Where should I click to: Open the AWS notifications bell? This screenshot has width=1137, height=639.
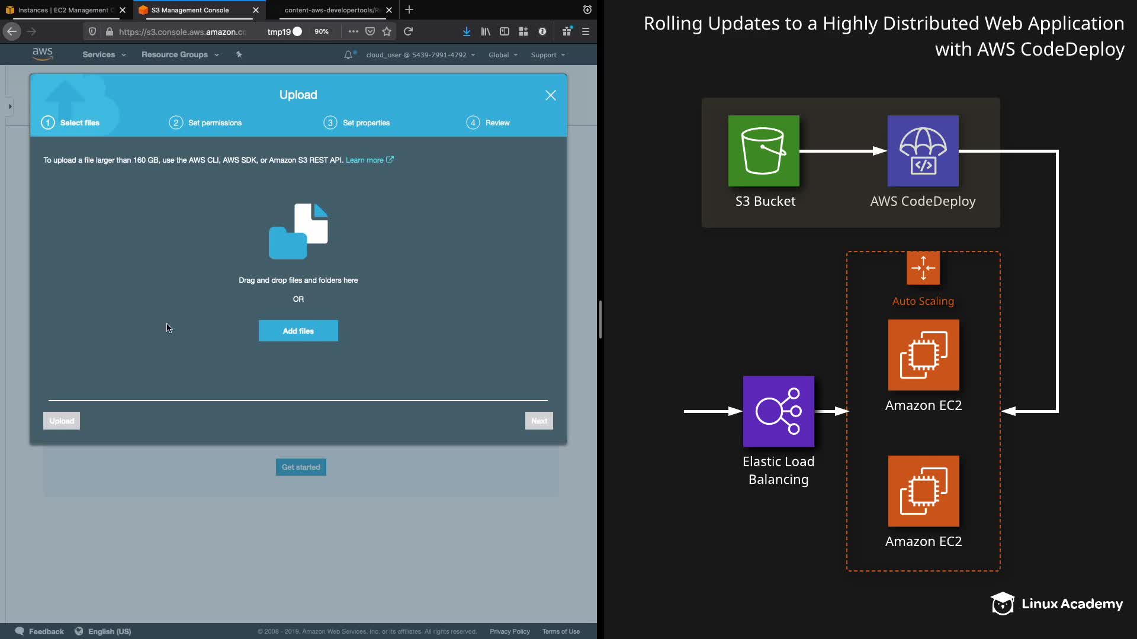(348, 55)
